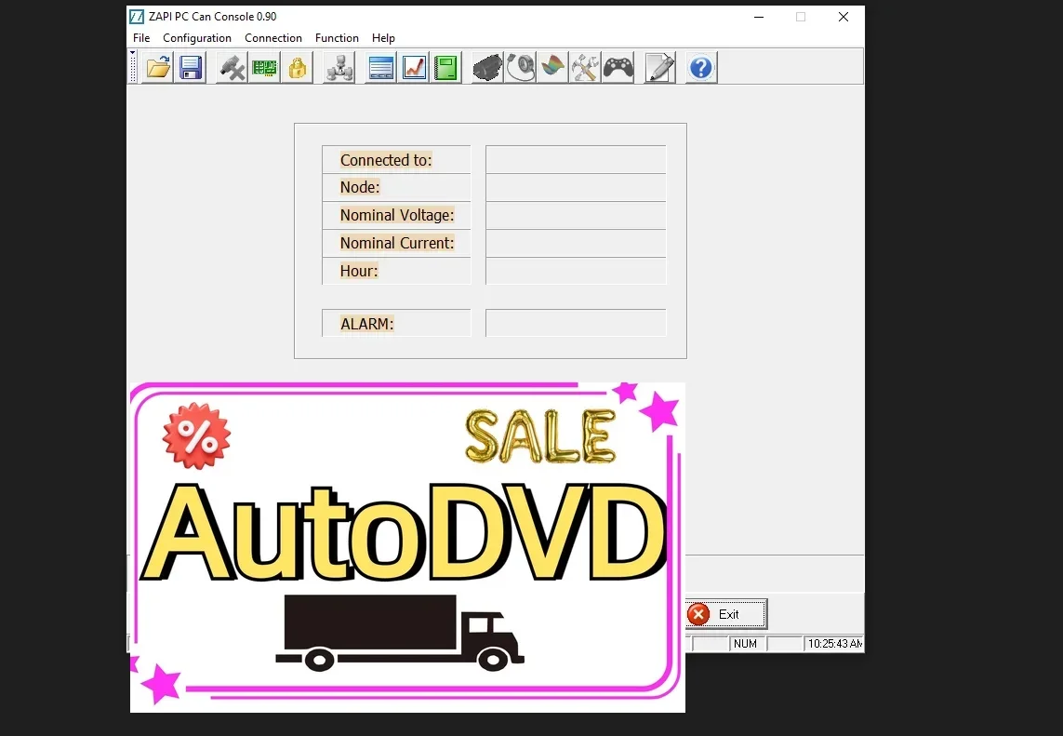Click the green circuit board icon
The width and height of the screenshot is (1063, 736).
[264, 68]
